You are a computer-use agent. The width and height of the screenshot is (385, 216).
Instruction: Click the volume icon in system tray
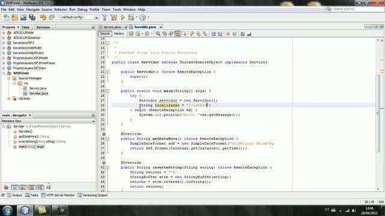354,211
